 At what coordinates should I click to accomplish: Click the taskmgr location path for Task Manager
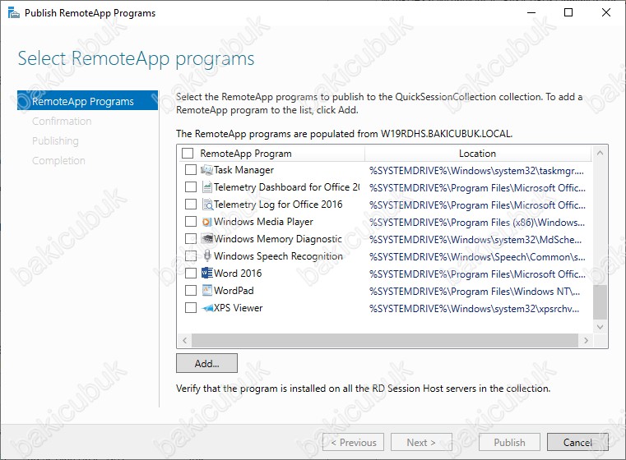[x=476, y=171]
